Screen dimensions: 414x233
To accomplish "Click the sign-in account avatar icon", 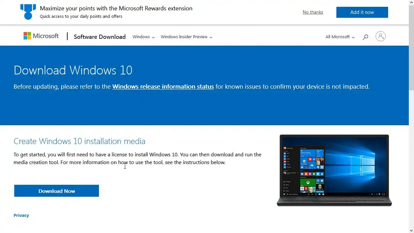I will pyautogui.click(x=380, y=36).
